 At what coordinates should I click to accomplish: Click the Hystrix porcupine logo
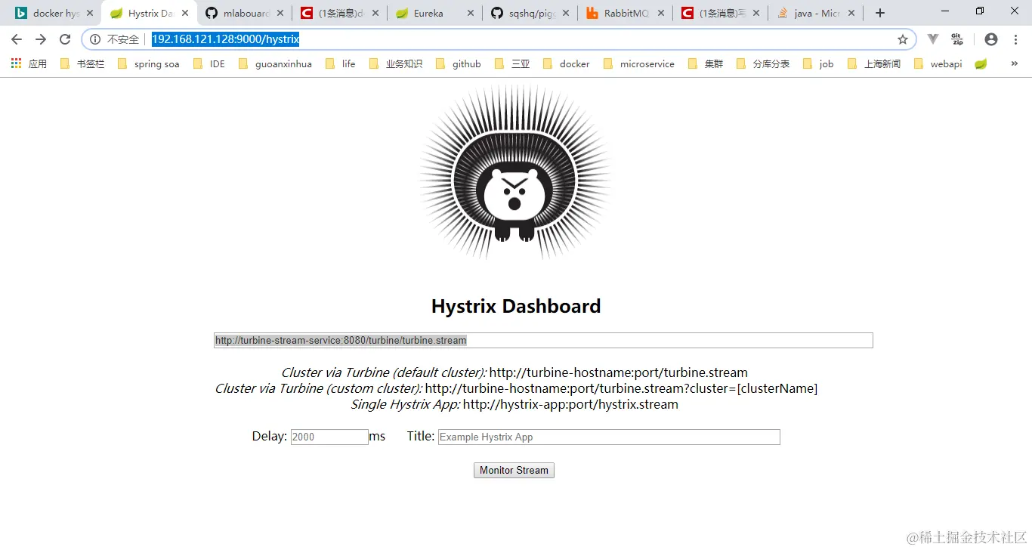(x=515, y=172)
